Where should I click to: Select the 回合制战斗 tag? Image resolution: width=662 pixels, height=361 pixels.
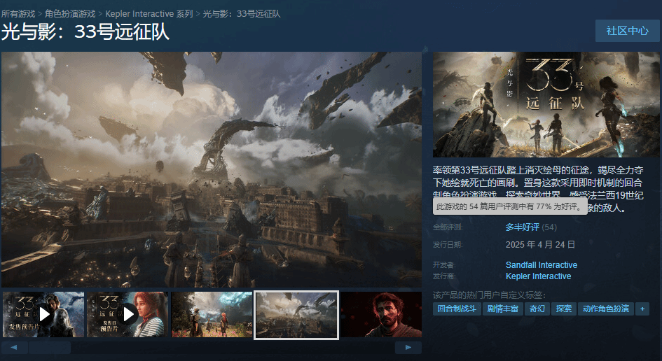tap(457, 309)
